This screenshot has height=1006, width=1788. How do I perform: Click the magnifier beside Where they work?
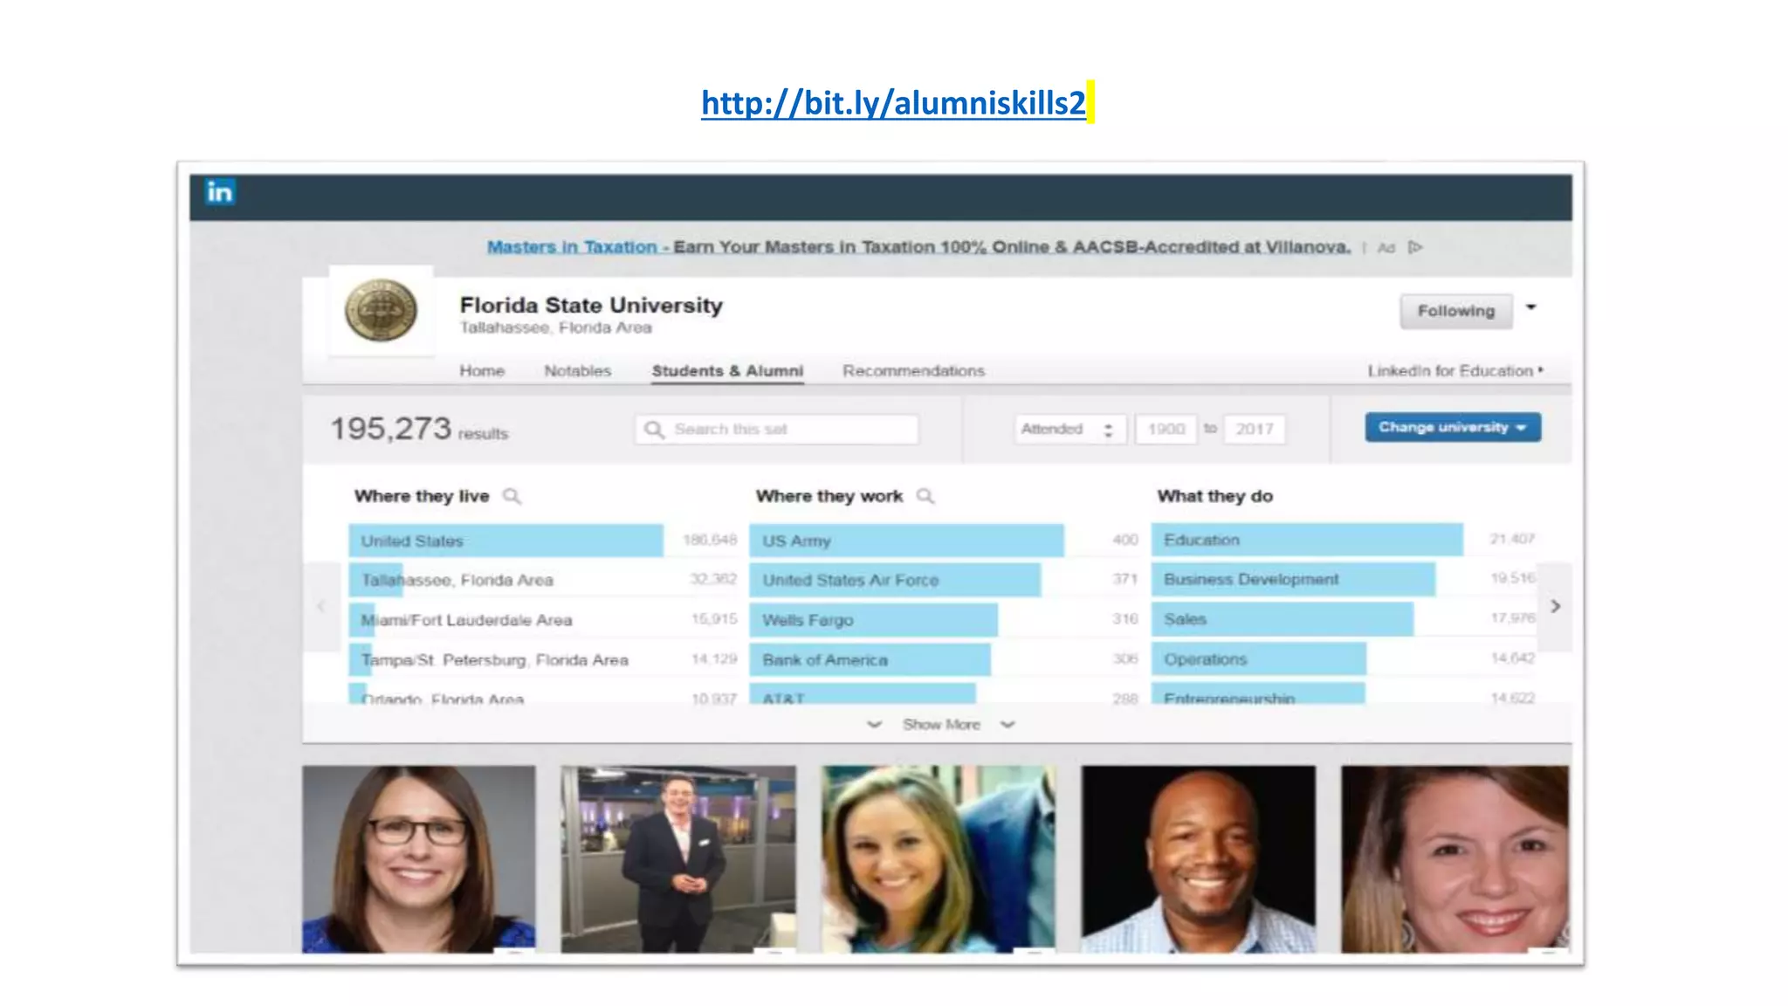coord(925,496)
